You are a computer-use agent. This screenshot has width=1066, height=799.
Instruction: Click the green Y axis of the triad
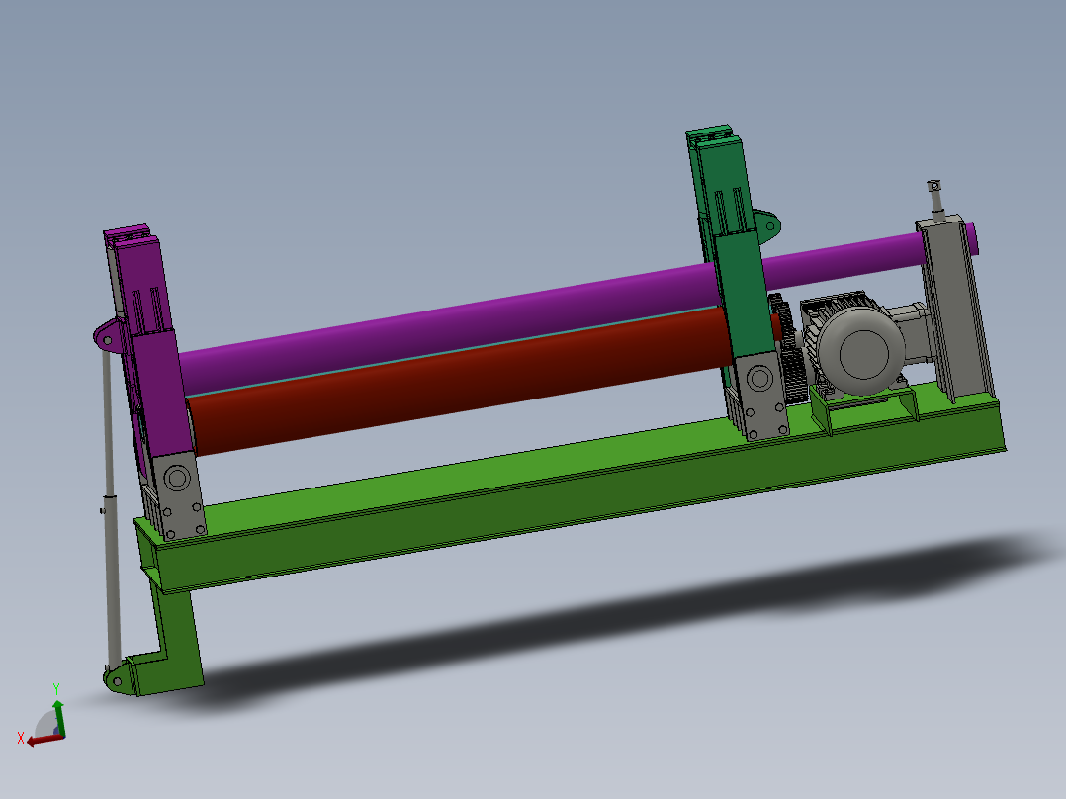pyautogui.click(x=59, y=717)
